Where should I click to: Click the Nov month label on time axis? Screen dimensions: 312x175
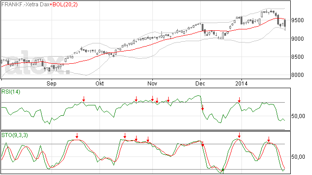point(152,83)
